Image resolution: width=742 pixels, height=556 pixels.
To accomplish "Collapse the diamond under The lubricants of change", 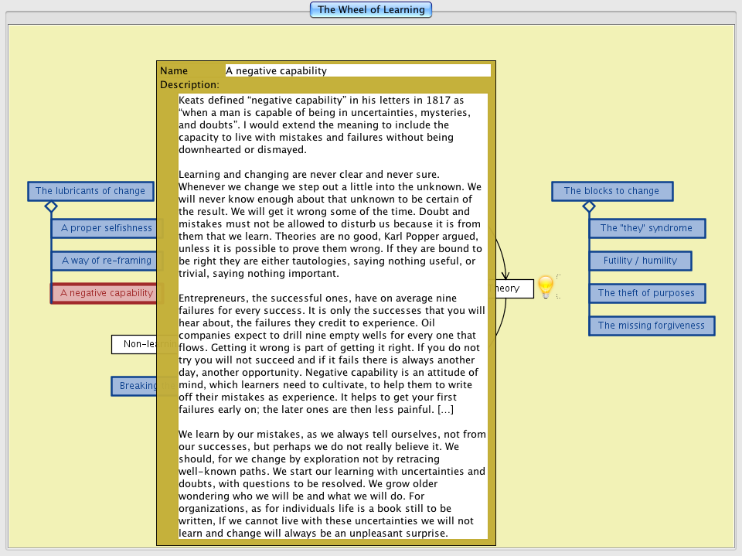I will (51, 206).
